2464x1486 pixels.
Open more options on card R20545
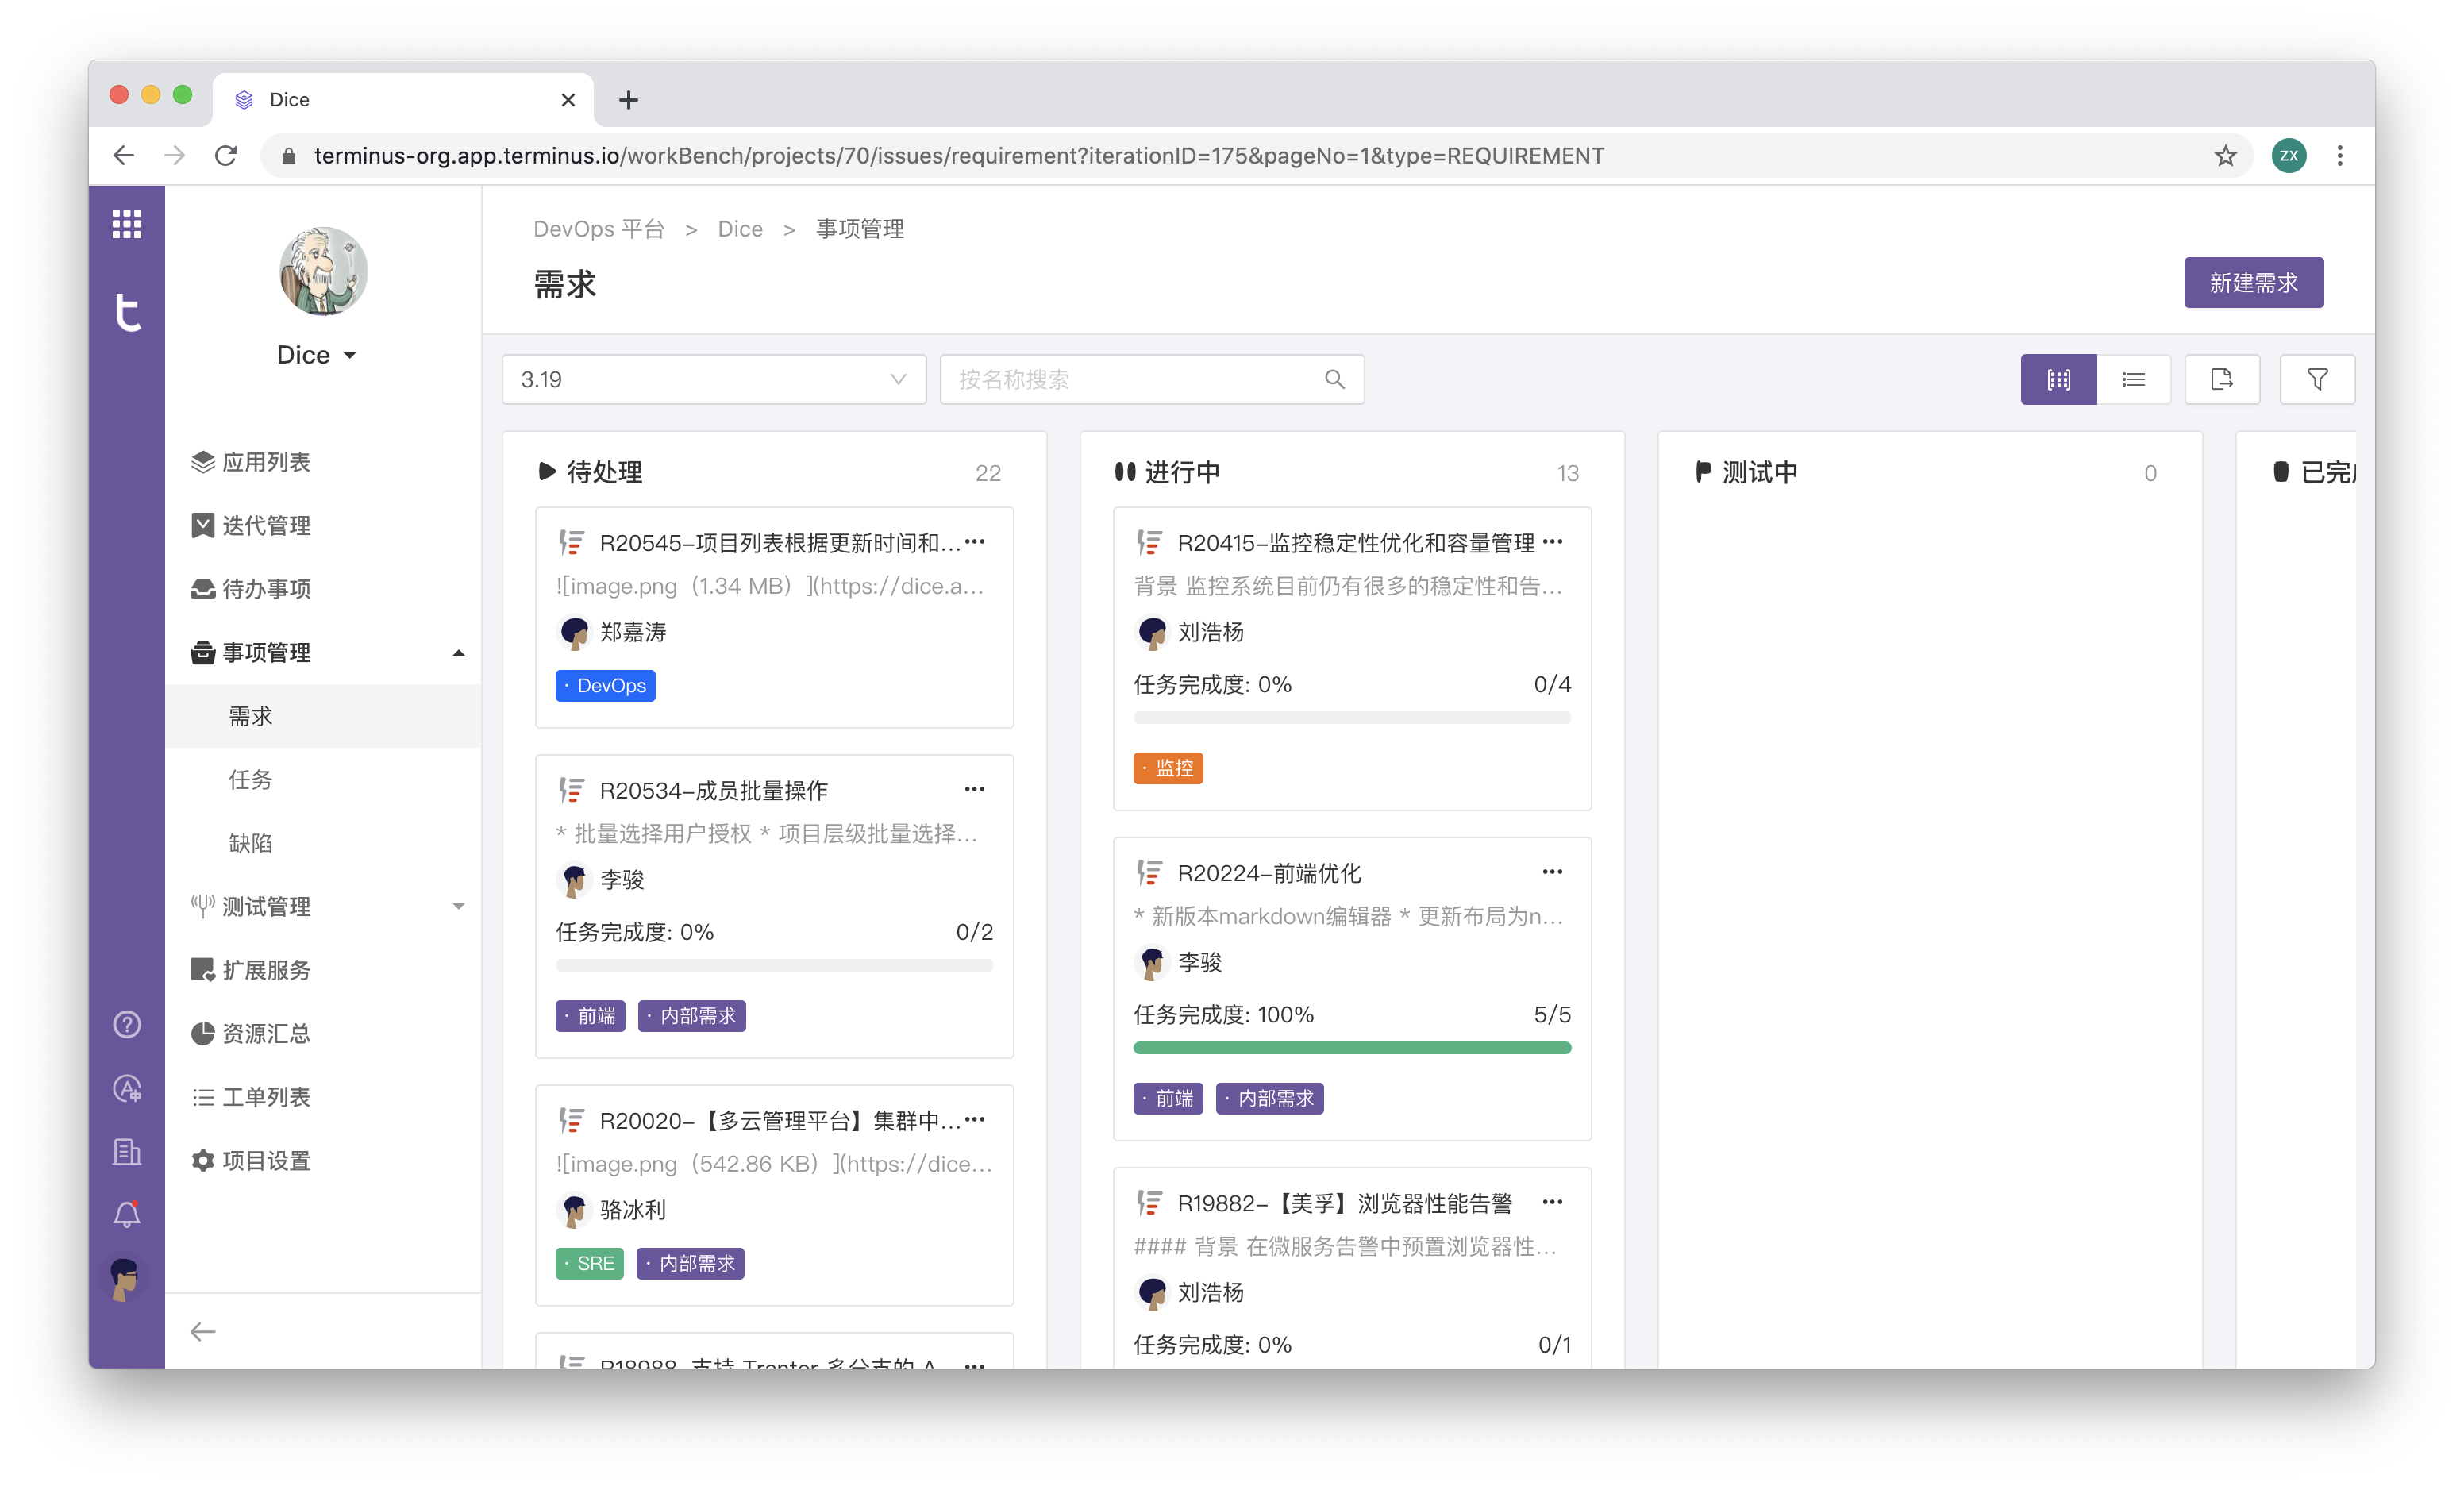click(x=975, y=542)
